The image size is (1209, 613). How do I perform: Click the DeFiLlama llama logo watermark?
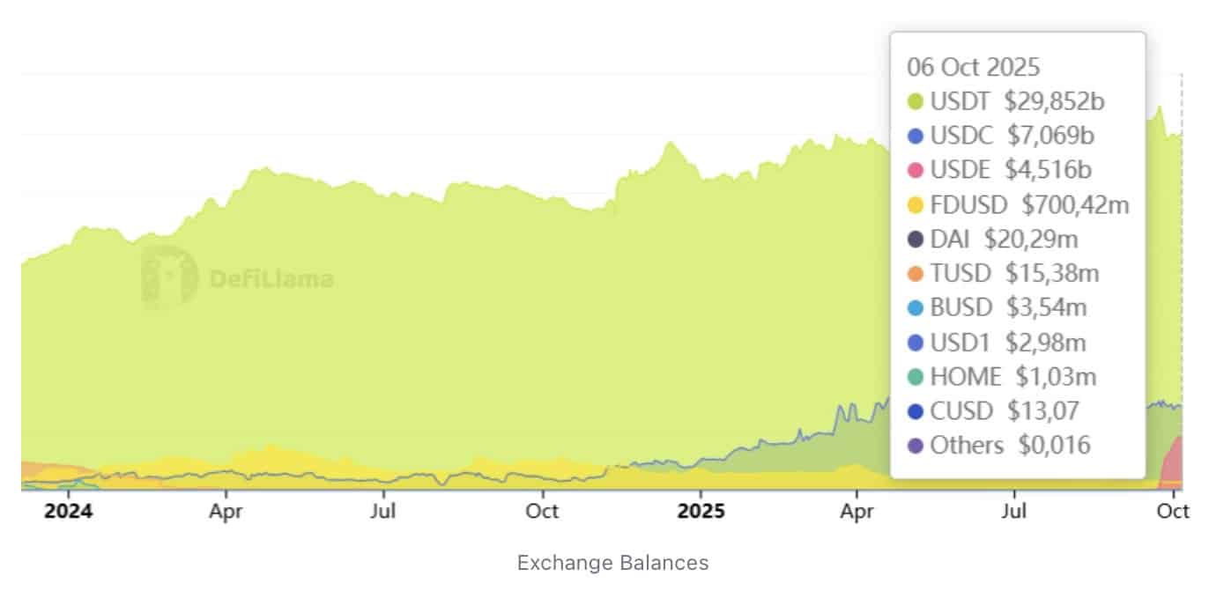pyautogui.click(x=170, y=277)
